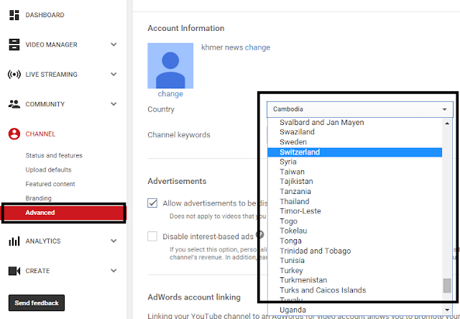Expand the Create section chevron
Screen dimensions: 460x319
(x=114, y=271)
